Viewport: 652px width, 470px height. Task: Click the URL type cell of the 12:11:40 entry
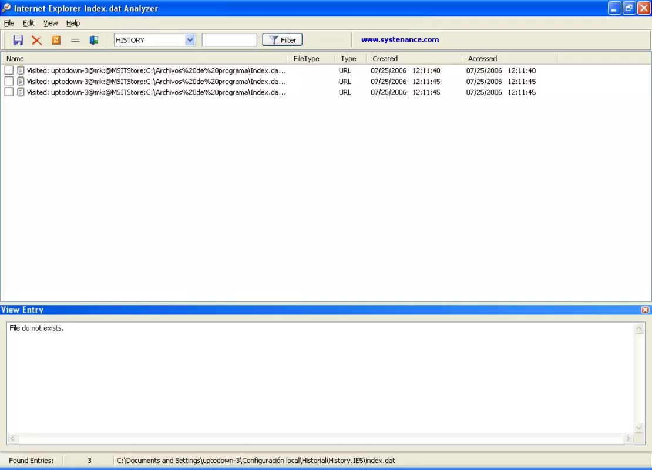point(345,70)
